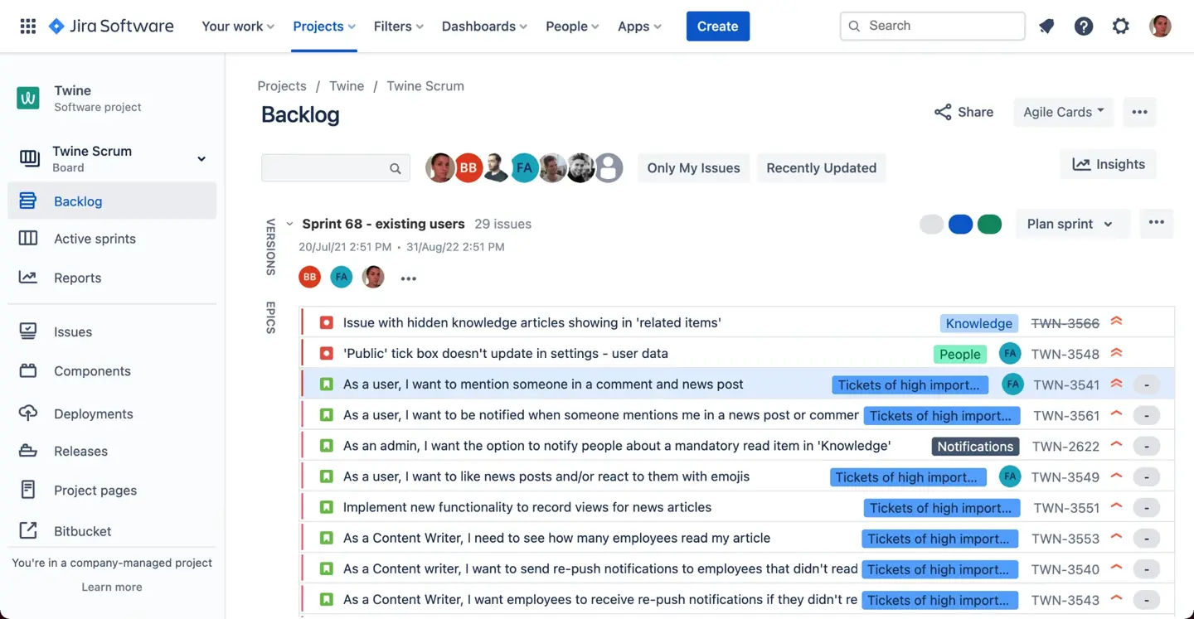Enable the Recently Updated filter
The width and height of the screenshot is (1194, 619).
(821, 167)
